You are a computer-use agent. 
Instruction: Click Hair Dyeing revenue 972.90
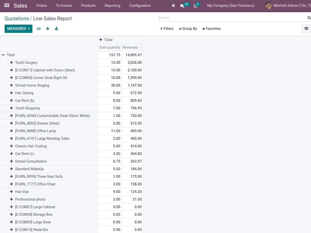pyautogui.click(x=132, y=93)
